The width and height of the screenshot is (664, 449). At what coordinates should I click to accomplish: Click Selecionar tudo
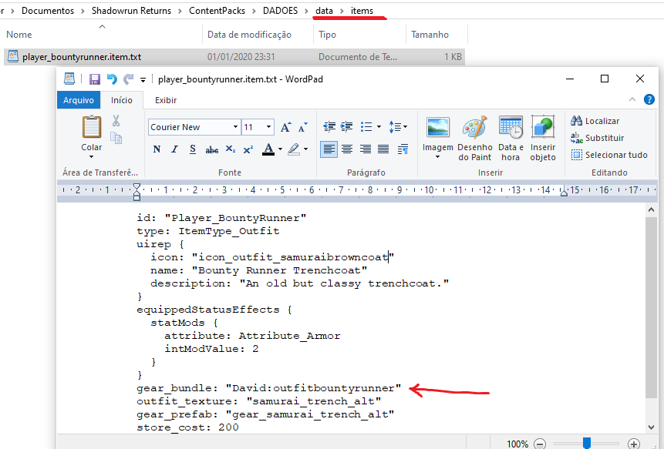(609, 155)
